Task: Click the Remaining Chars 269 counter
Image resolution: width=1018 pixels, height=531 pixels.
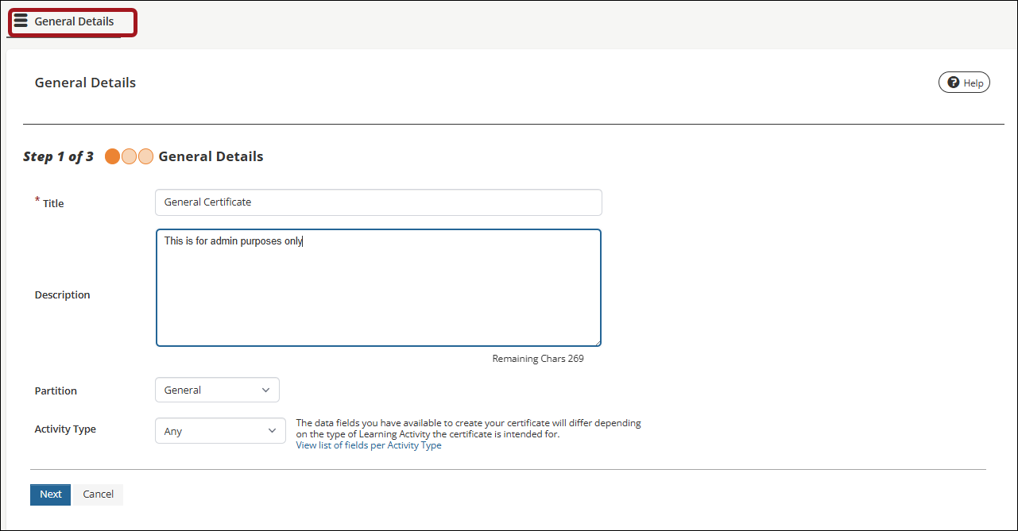Action: [x=538, y=359]
